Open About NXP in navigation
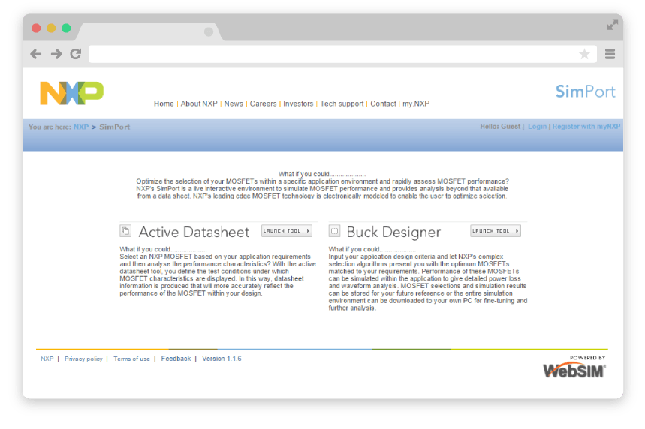 click(199, 103)
